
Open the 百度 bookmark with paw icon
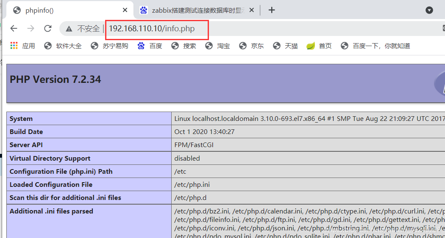[x=150, y=46]
